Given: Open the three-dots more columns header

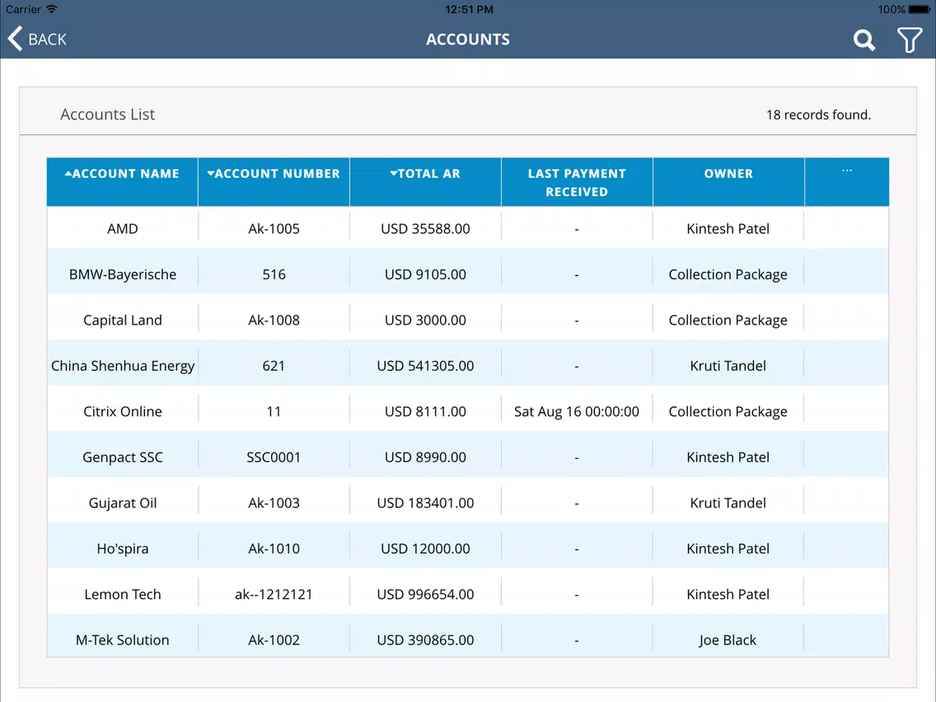Looking at the screenshot, I should click(x=846, y=171).
